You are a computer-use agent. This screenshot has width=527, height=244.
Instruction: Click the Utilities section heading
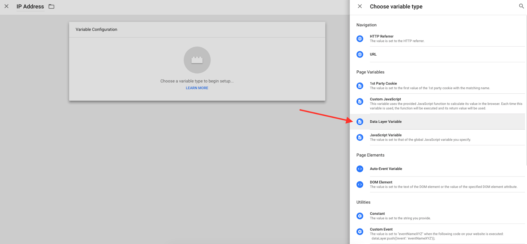[x=363, y=202]
